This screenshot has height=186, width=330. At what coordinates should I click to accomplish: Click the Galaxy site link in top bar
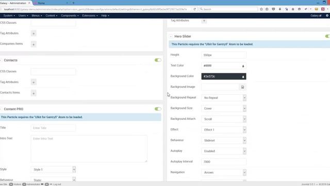pyautogui.click(x=316, y=16)
